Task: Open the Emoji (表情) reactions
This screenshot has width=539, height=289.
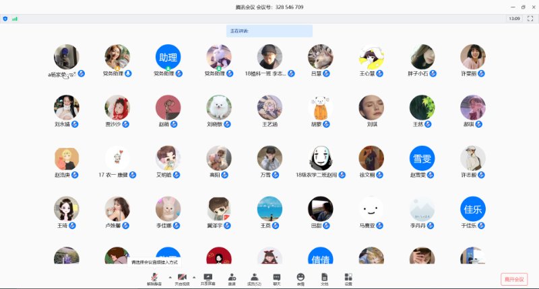Action: [300, 278]
